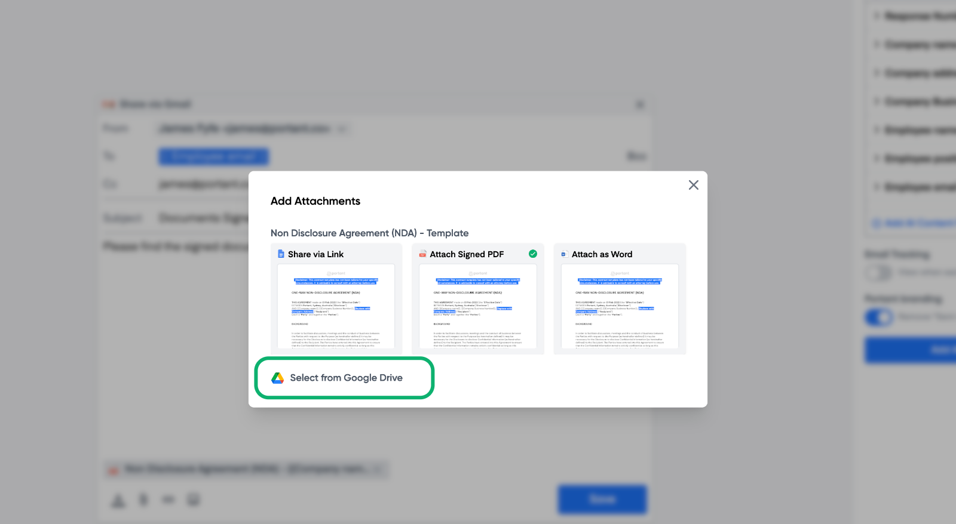The image size is (956, 524).
Task: Click the Word icon beside Attach as Word
Action: coord(563,254)
